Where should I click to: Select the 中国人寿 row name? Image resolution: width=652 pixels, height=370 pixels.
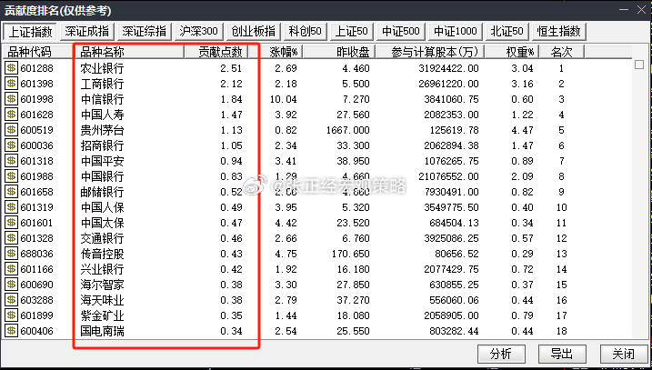[102, 115]
